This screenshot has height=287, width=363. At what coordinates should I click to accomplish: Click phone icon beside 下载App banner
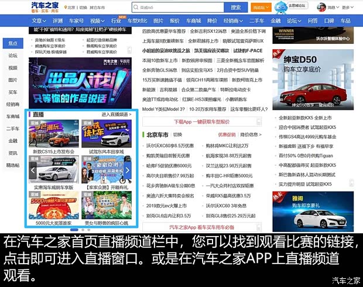259,121
